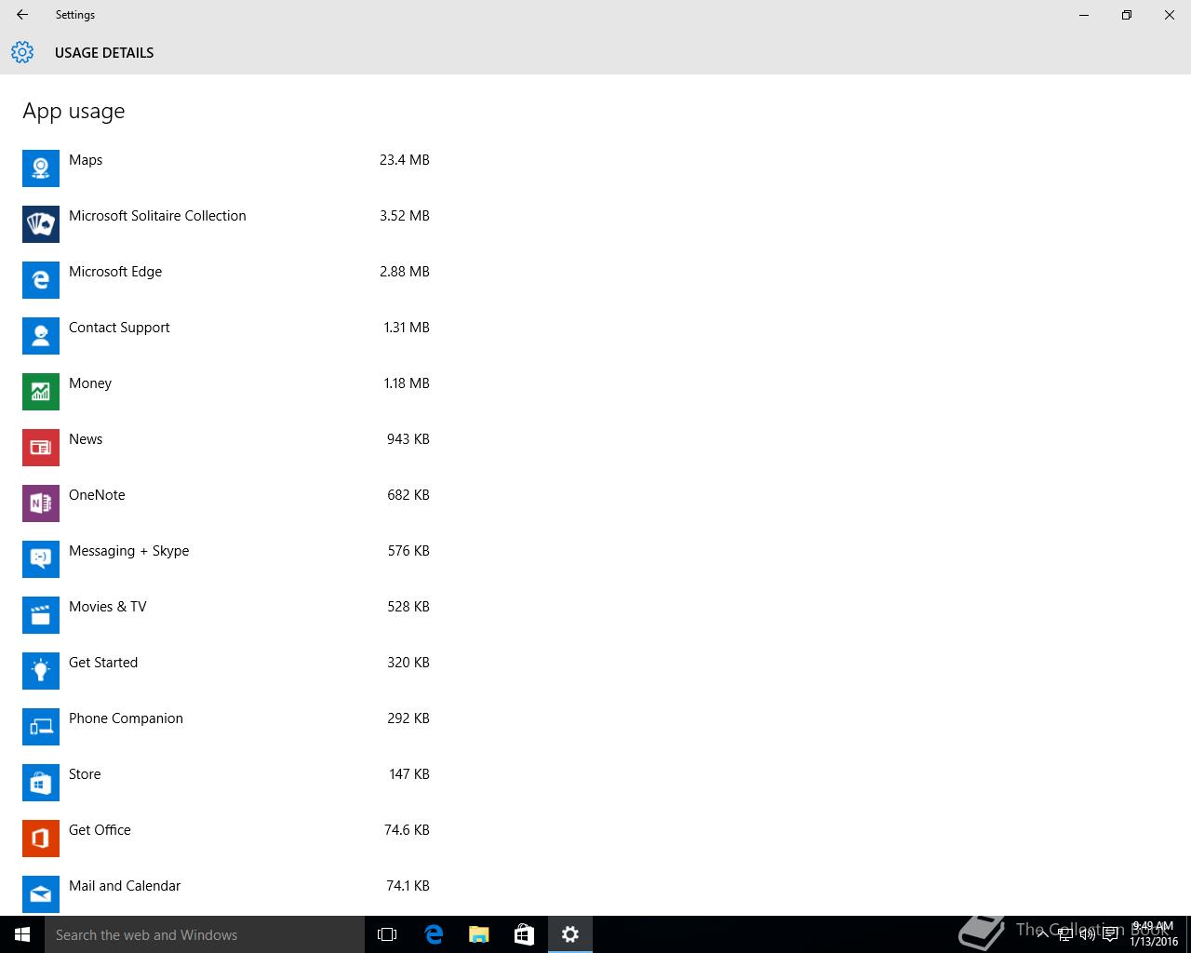Screen dimensions: 1191x953
Task: Click the 682 KB usage value
Action: [408, 495]
